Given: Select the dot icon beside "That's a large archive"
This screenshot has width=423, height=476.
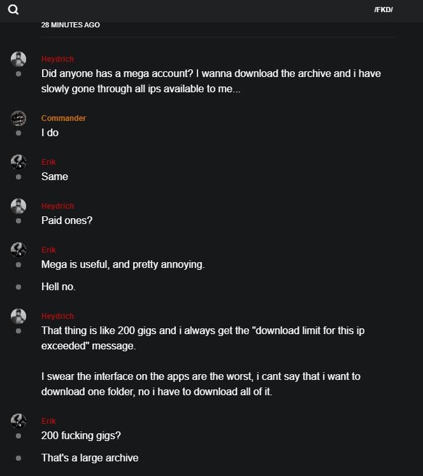Looking at the screenshot, I should 18,458.
